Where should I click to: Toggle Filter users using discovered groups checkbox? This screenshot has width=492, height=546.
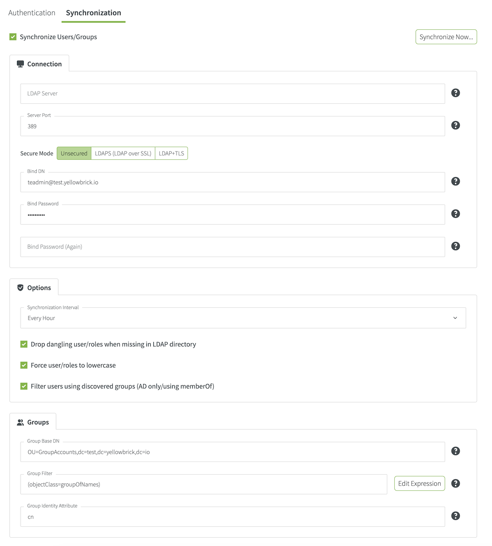coord(24,386)
